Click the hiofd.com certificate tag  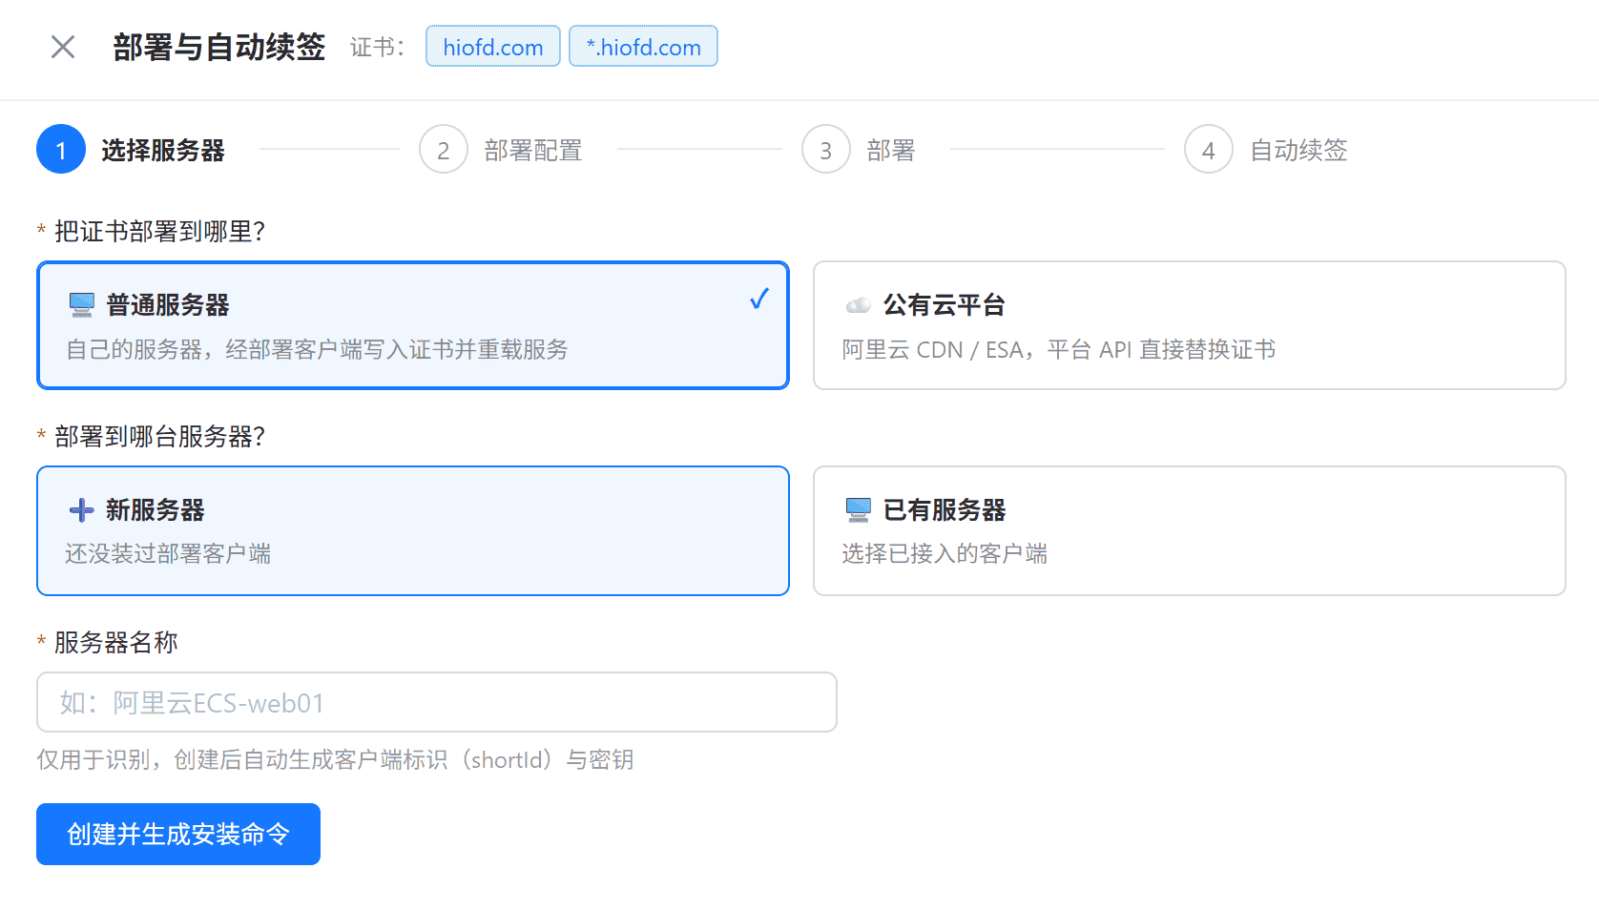tap(493, 47)
